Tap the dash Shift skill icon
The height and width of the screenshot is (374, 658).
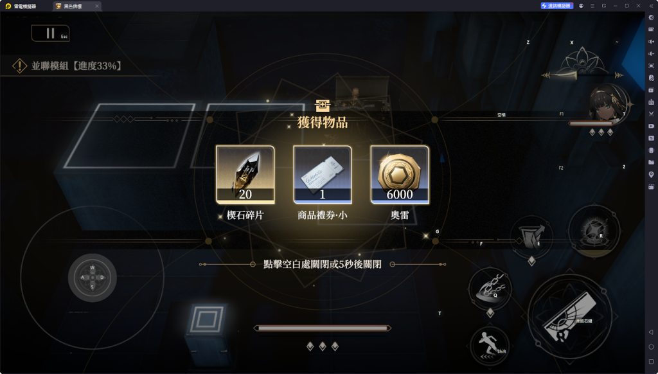click(490, 346)
